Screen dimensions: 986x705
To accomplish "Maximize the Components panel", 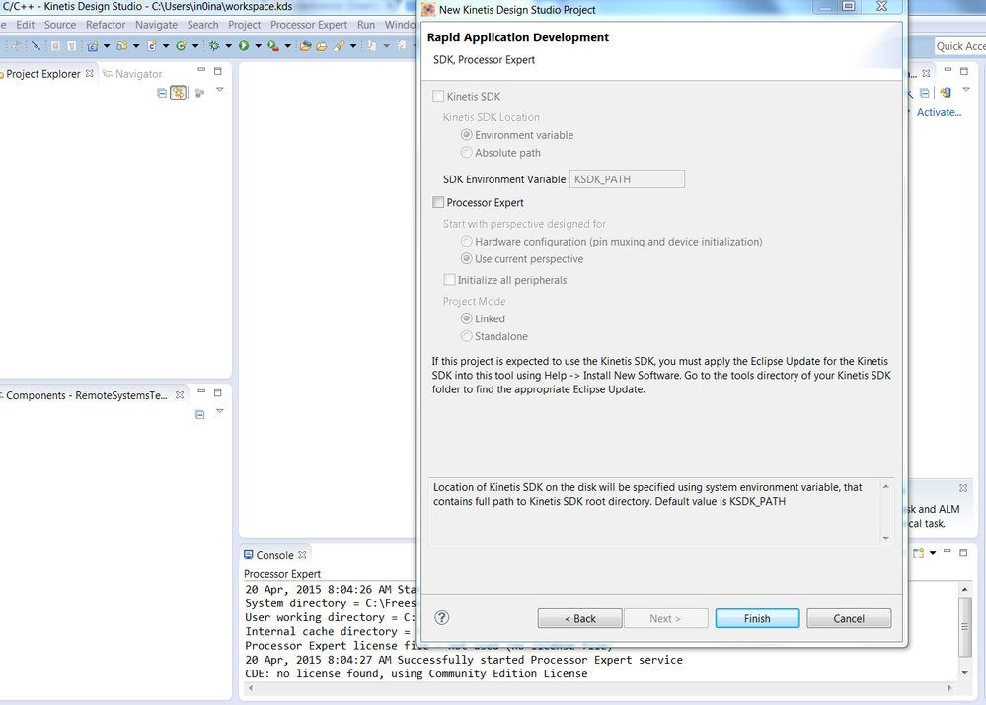I will 218,392.
